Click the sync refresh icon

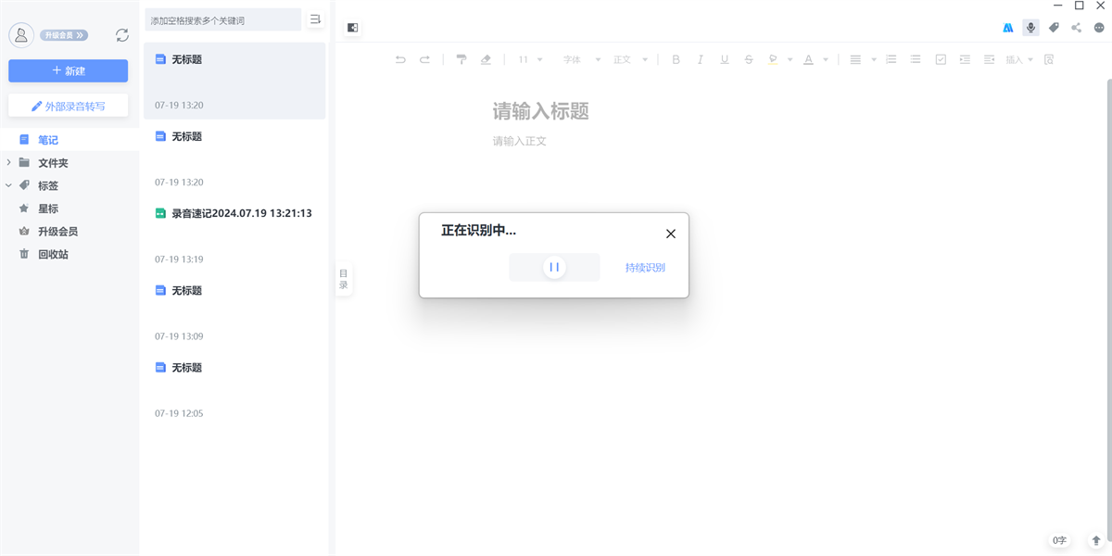coord(122,35)
